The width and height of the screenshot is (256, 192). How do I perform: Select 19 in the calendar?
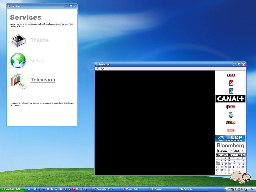(x=243, y=164)
